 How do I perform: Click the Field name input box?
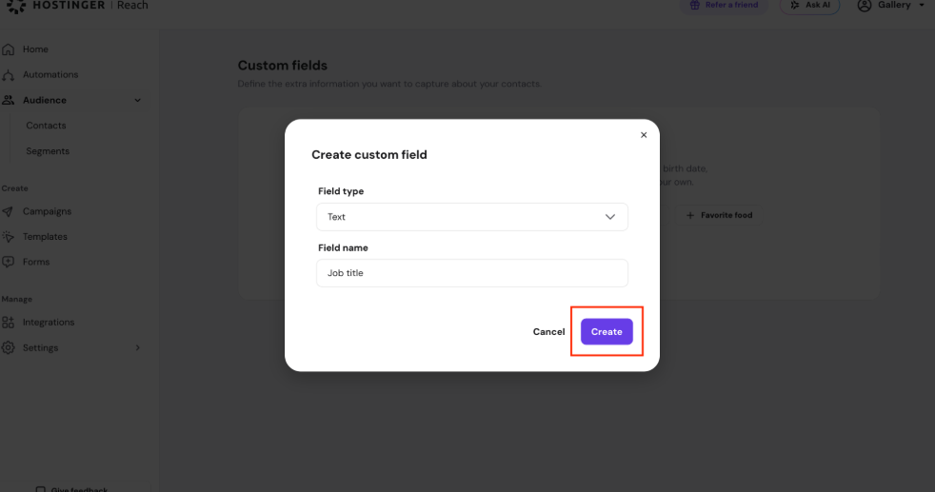tap(471, 273)
